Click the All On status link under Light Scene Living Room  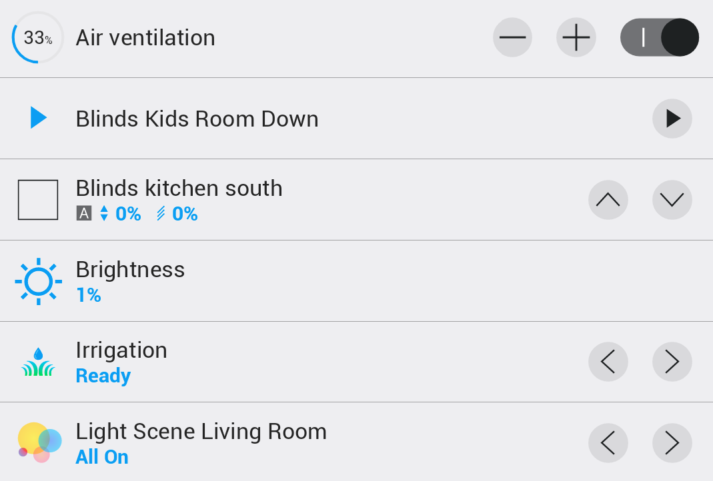pyautogui.click(x=101, y=457)
